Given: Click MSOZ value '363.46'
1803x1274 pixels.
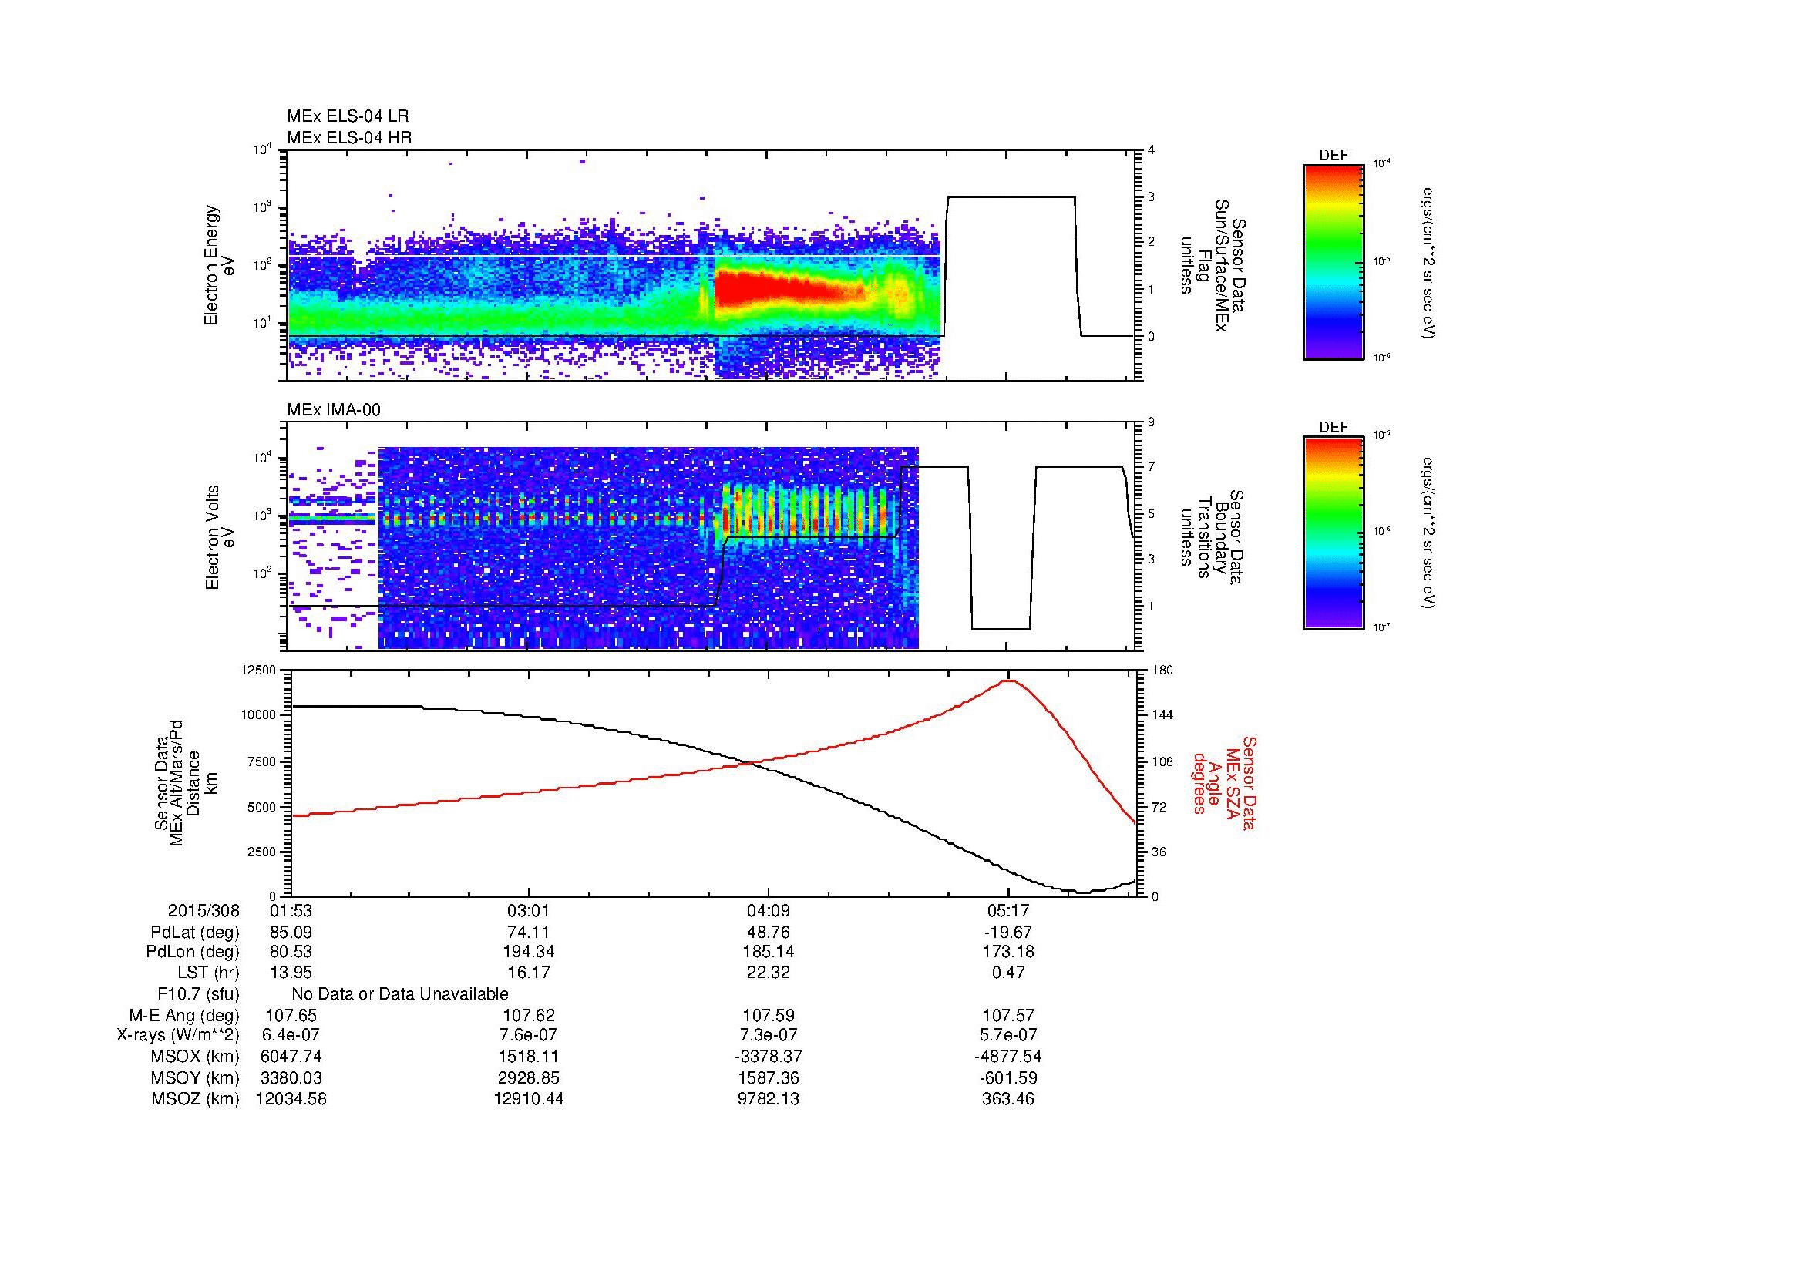Looking at the screenshot, I should [x=1008, y=1099].
